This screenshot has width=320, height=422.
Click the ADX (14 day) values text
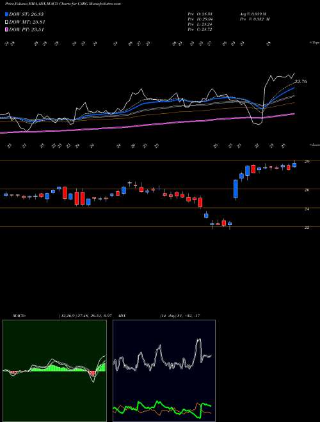tap(180, 315)
